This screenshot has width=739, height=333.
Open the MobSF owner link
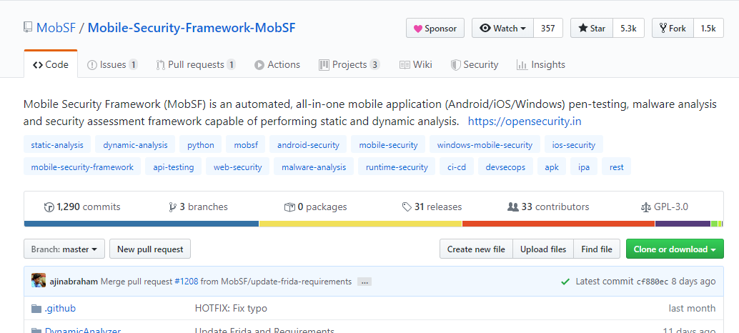pos(56,28)
